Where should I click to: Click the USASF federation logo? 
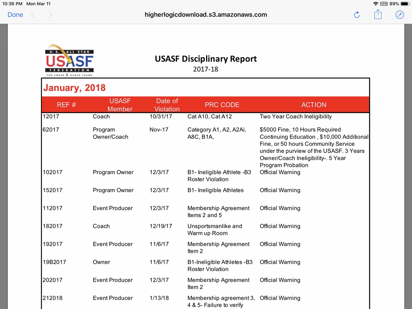click(x=69, y=60)
